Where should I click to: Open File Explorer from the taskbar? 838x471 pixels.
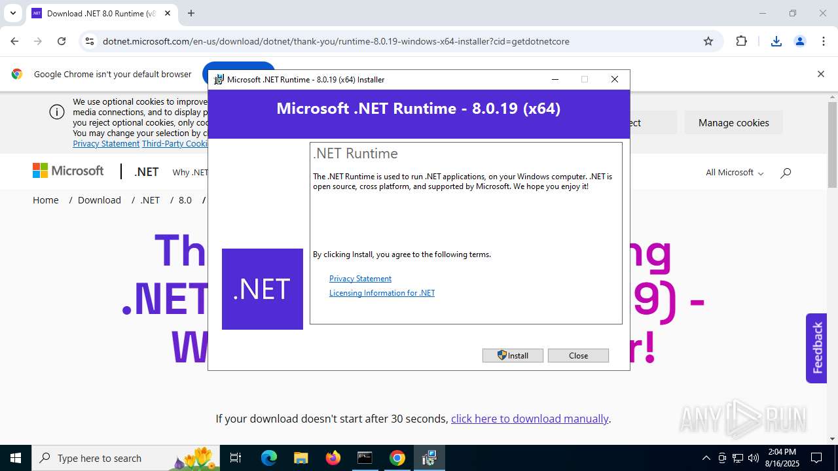pos(301,458)
